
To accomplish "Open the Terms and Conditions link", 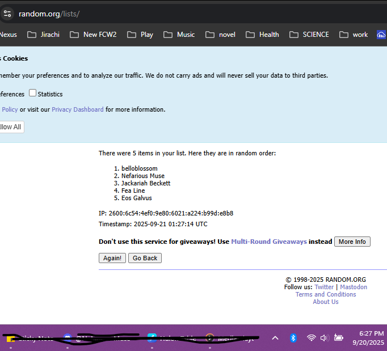I will [x=326, y=294].
